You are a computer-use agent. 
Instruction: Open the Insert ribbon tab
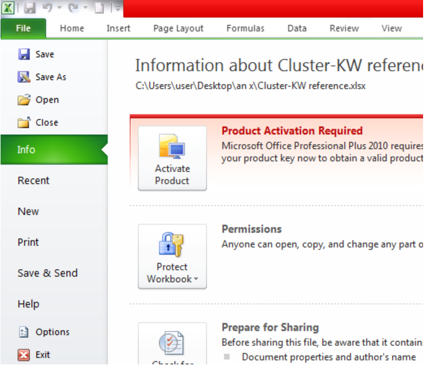point(119,28)
